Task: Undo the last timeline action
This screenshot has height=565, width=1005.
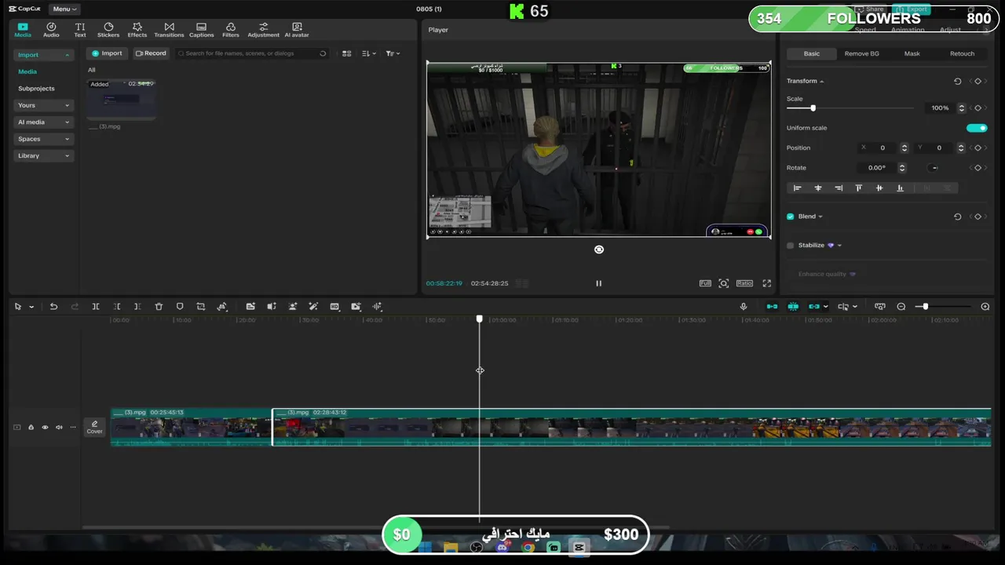Action: (x=53, y=307)
